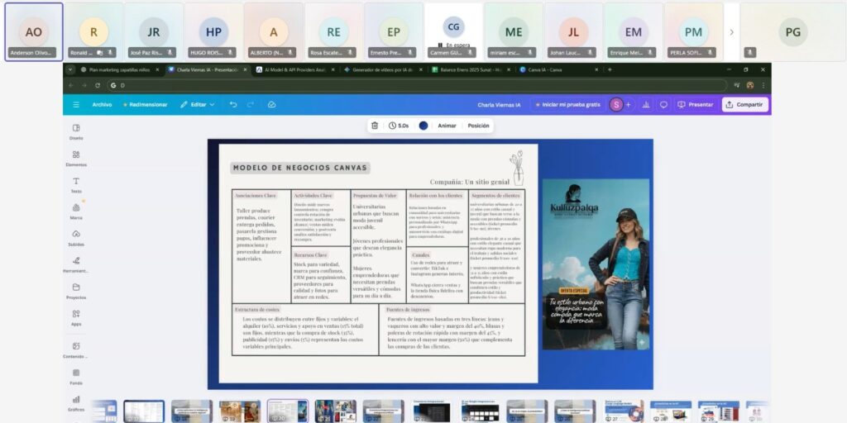Click the trash delete page icon
The image size is (847, 423).
(x=375, y=126)
